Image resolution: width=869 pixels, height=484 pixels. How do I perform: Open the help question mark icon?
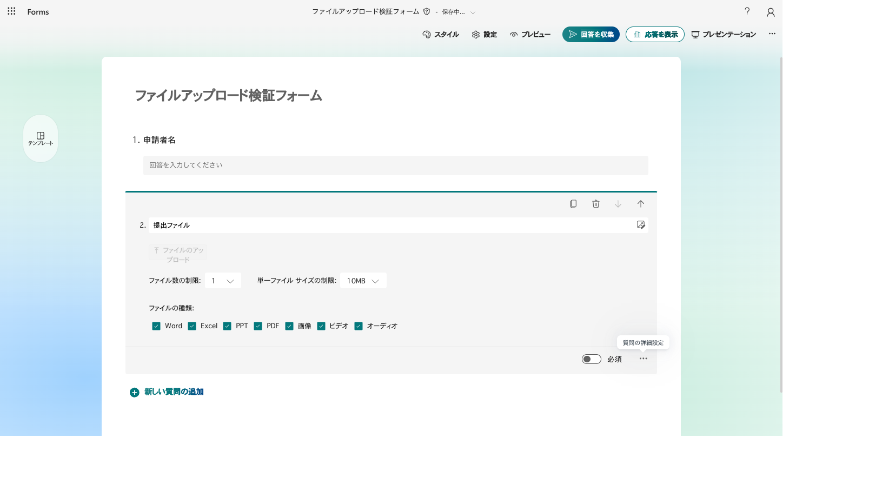click(x=747, y=11)
